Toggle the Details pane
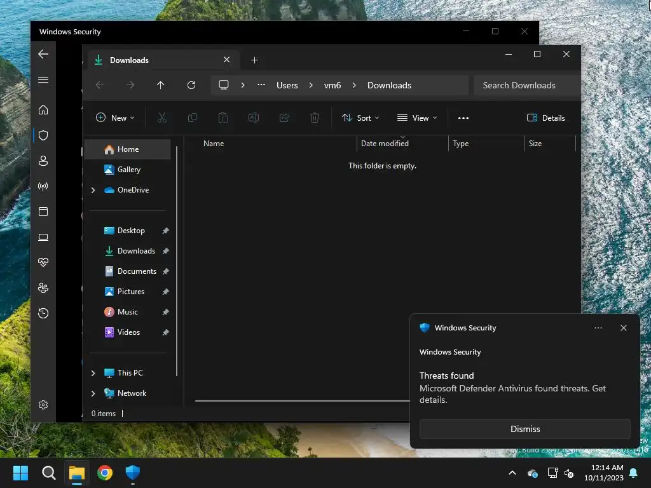651x488 pixels. click(x=545, y=118)
